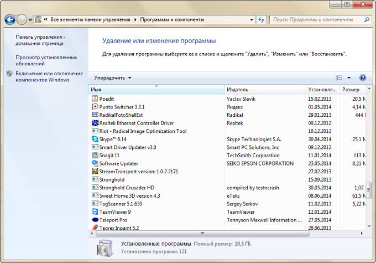Open the Упорядочить menu
This screenshot has width=376, height=263.
[112, 78]
